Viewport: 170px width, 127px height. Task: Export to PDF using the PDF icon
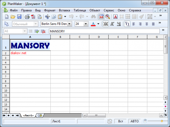33,17
